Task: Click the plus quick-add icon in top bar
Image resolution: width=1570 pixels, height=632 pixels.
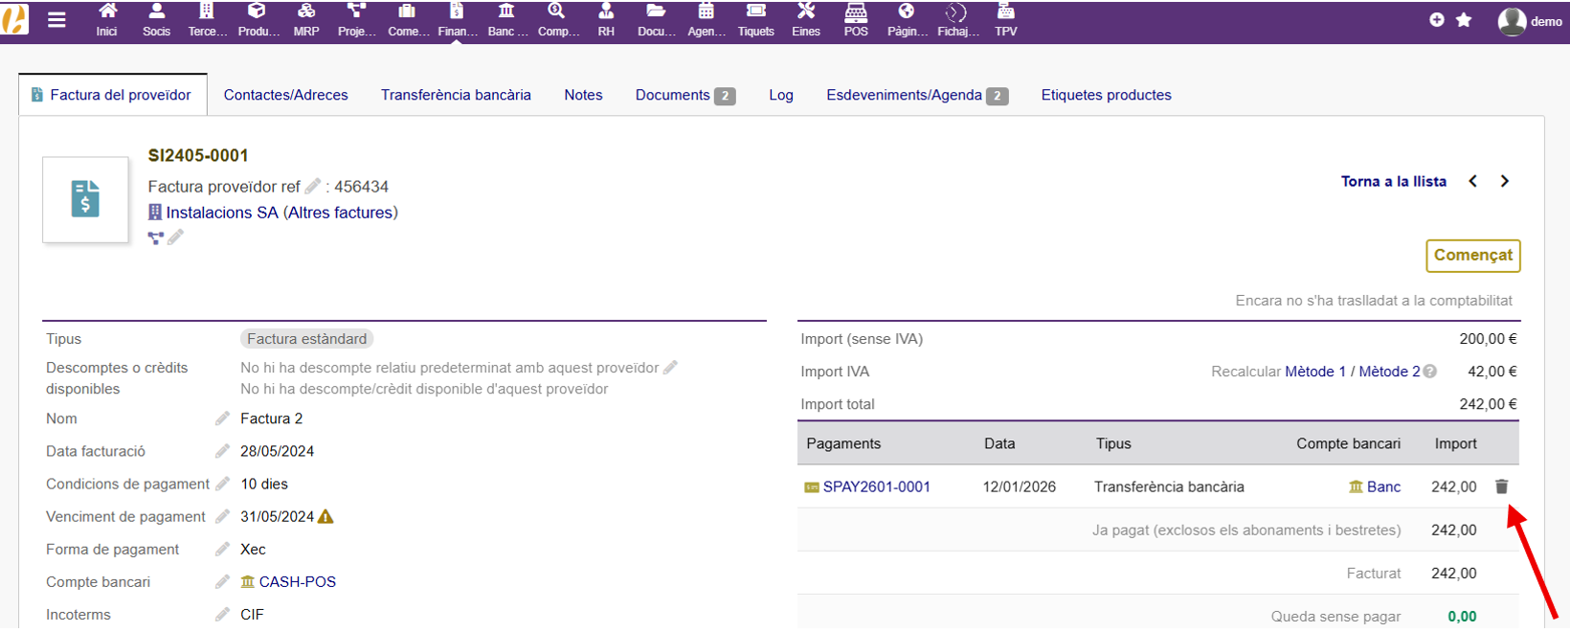Action: pos(1436,20)
